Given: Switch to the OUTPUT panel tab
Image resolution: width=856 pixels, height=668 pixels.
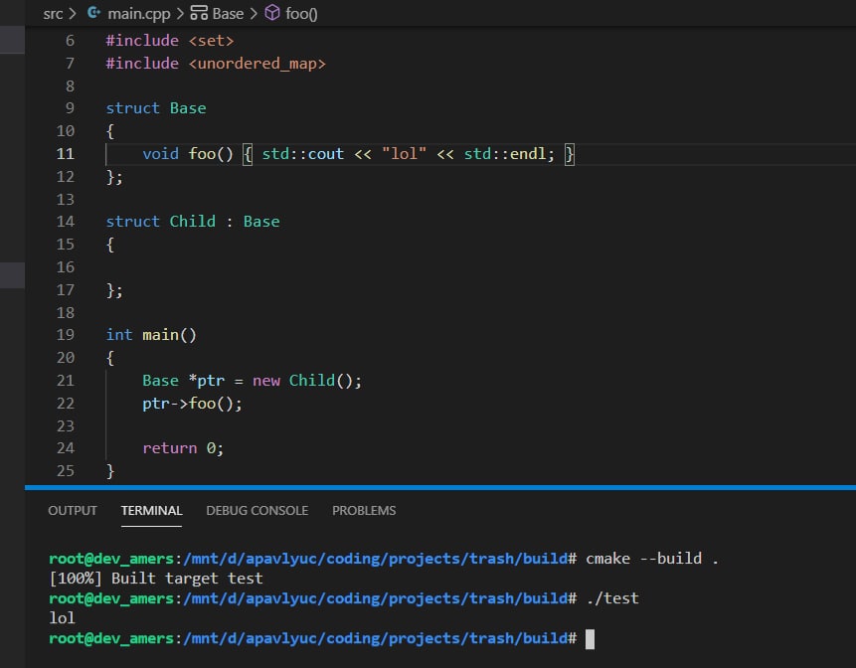Looking at the screenshot, I should 73,510.
